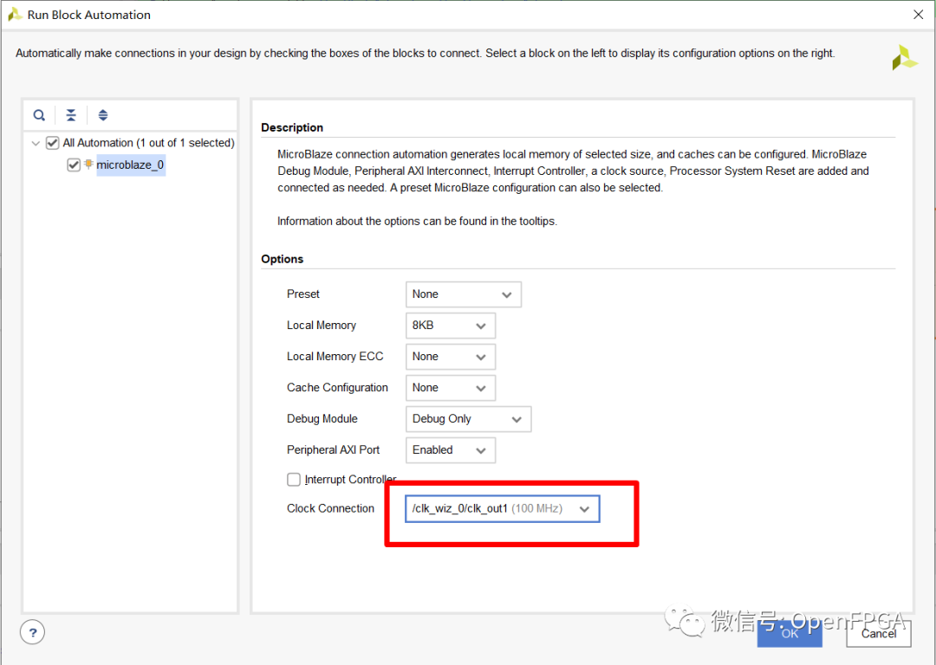
Task: Open the Cache Configuration dropdown
Action: (x=450, y=387)
